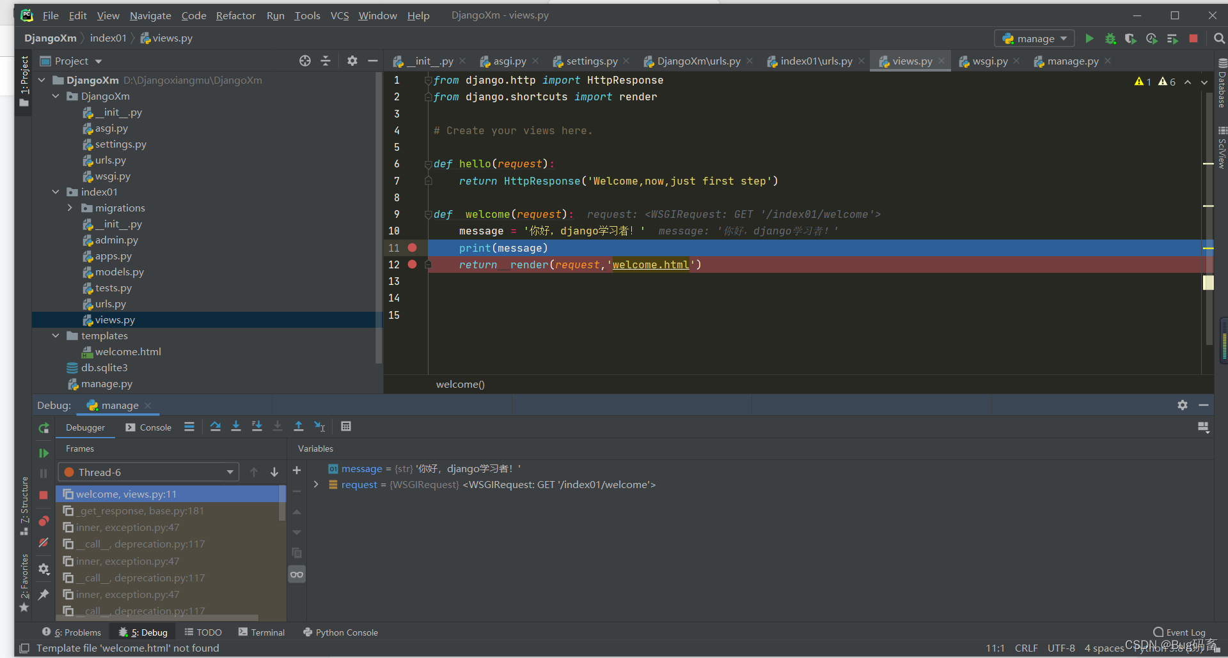
Task: Open the Database side panel
Action: coord(1222,83)
